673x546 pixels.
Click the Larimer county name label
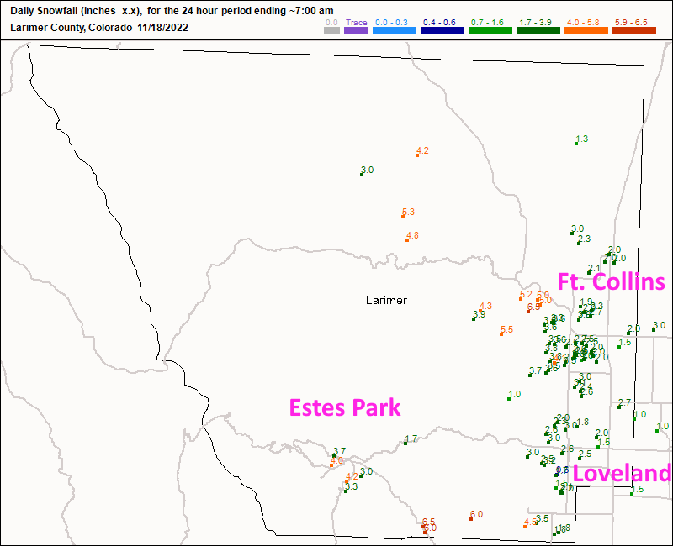(386, 300)
